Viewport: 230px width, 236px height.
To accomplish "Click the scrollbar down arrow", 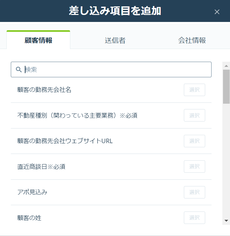I will click(226, 221).
